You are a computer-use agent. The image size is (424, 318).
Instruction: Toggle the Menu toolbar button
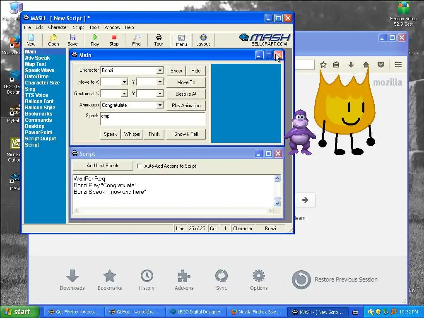click(181, 40)
